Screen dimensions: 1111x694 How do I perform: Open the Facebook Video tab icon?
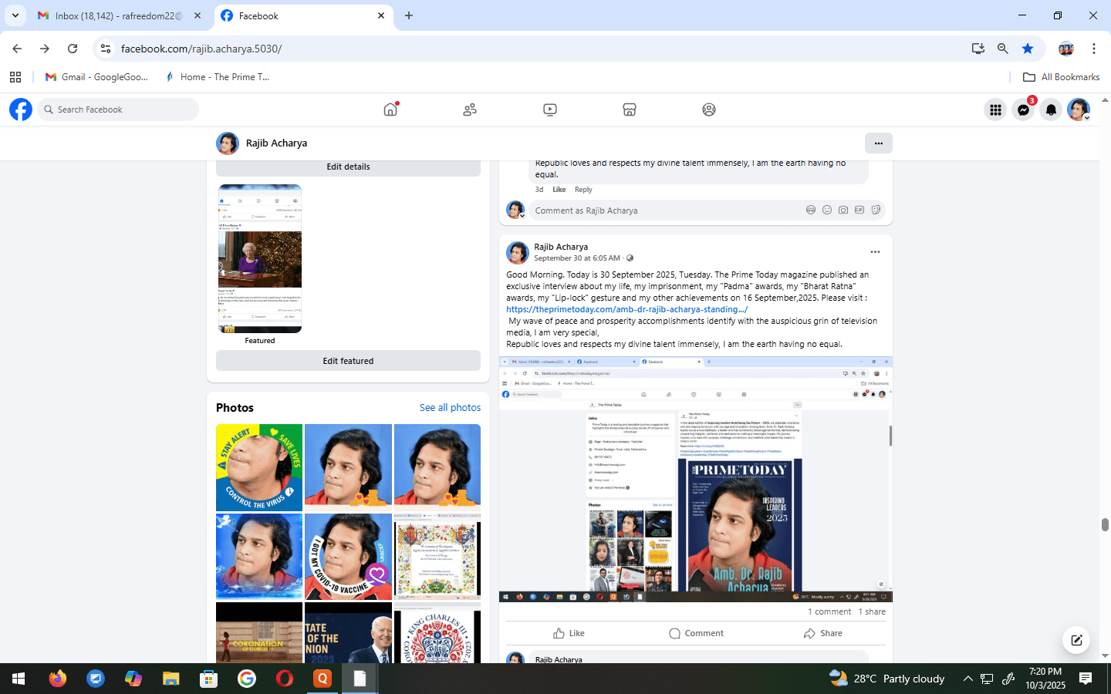click(550, 109)
